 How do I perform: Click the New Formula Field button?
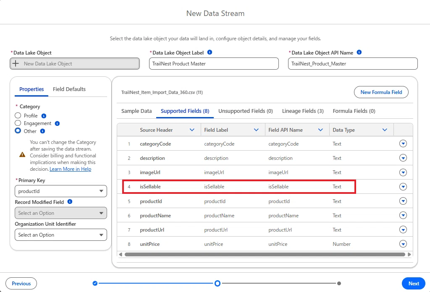coord(381,92)
